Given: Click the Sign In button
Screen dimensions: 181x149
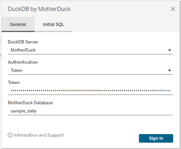Looking at the screenshot, I should [x=156, y=138].
